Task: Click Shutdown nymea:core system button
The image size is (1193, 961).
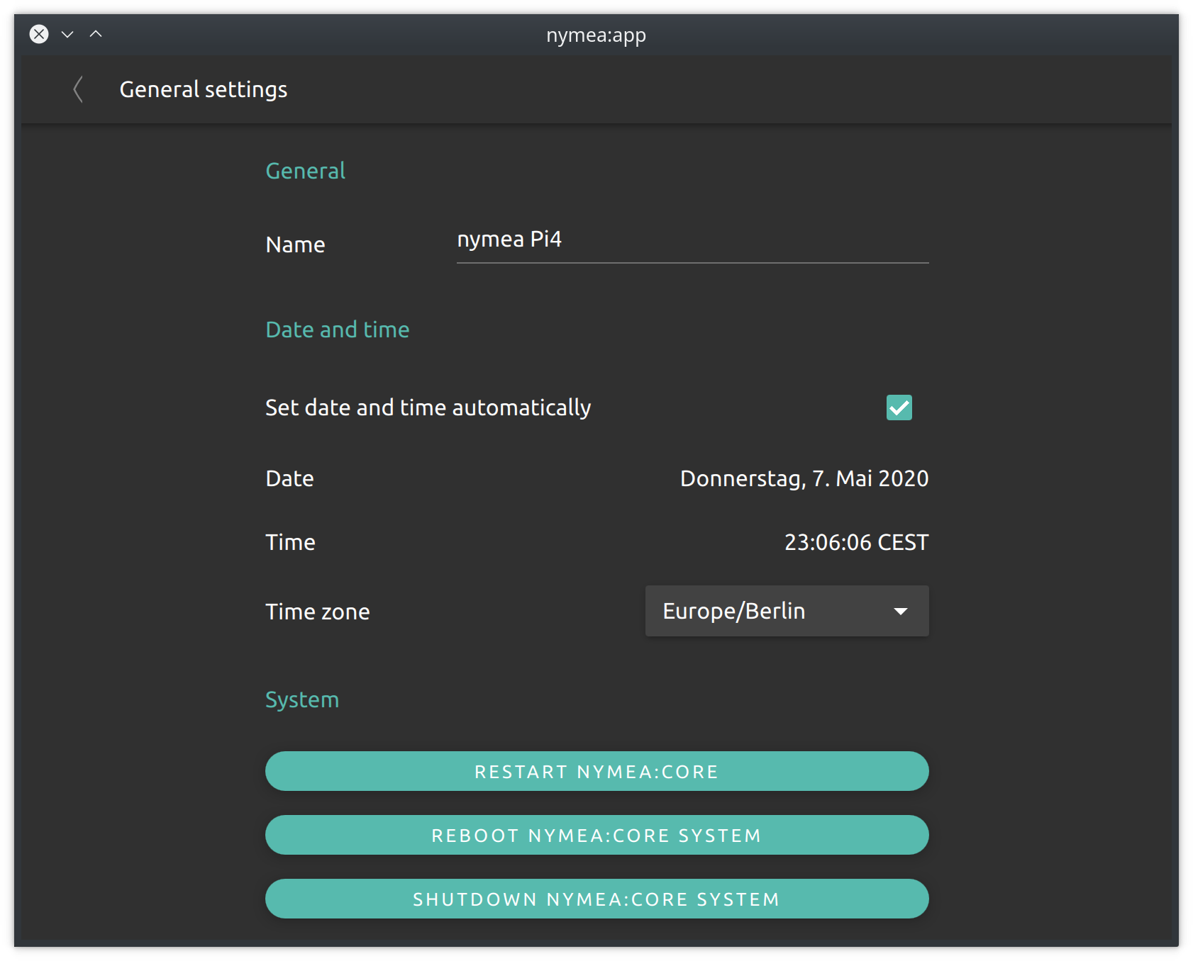Action: (x=596, y=899)
